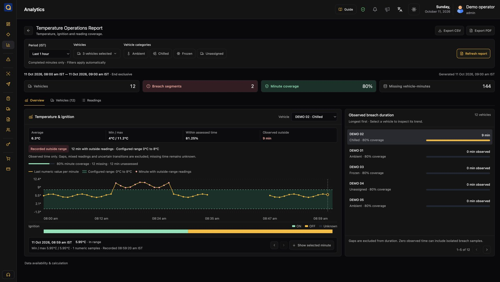Open the shopping cart sidebar icon

tap(8, 158)
